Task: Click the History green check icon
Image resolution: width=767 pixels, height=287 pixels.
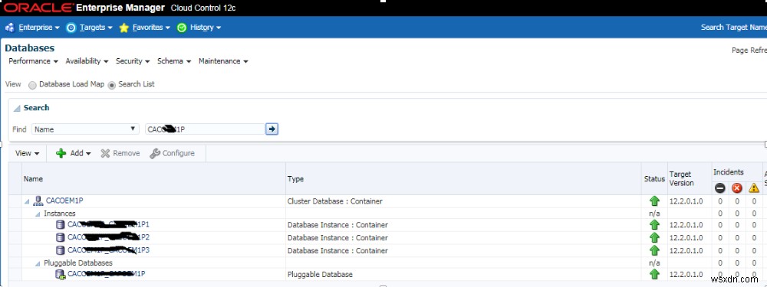Action: [x=182, y=28]
